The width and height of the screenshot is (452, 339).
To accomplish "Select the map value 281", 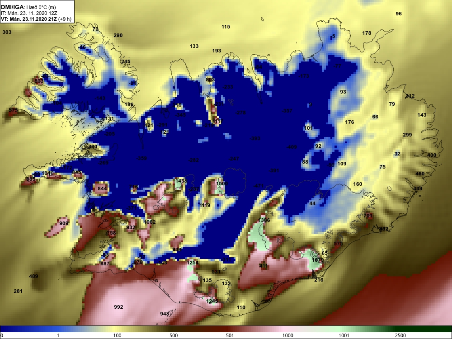I will [18, 291].
